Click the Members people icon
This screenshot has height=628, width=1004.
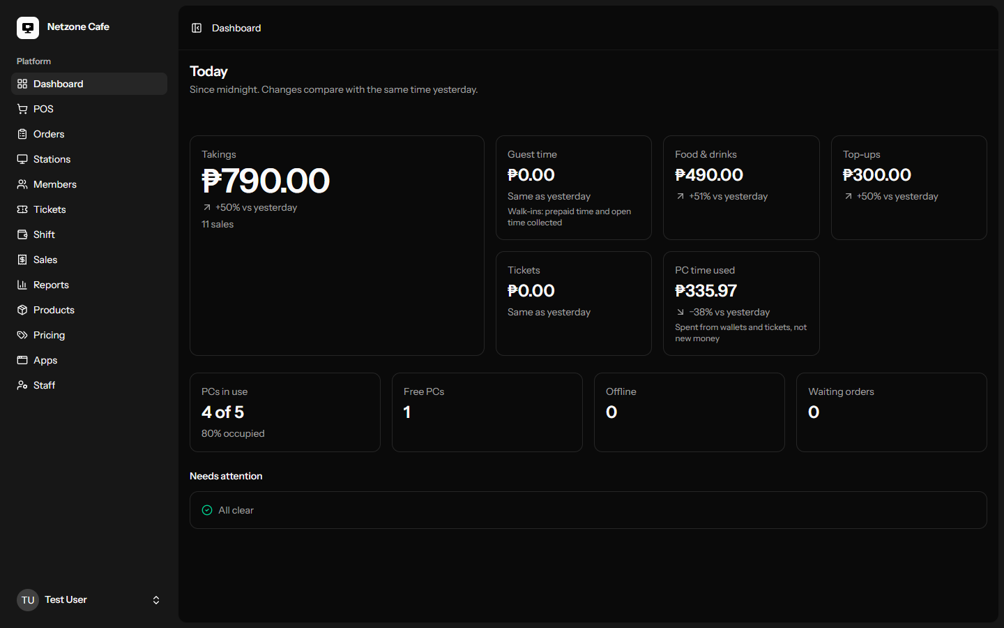(x=22, y=184)
